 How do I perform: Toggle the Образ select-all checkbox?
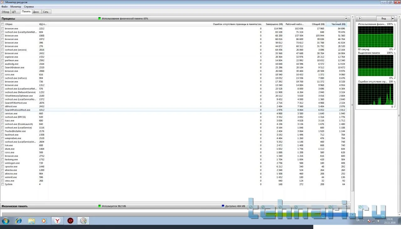[x=3, y=24]
